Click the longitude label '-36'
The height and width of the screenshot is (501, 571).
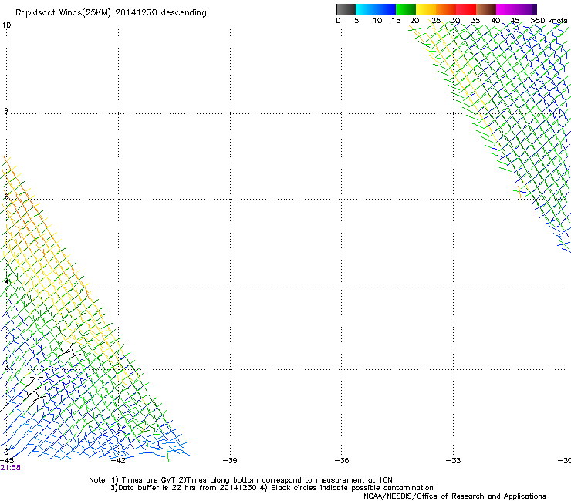point(342,460)
